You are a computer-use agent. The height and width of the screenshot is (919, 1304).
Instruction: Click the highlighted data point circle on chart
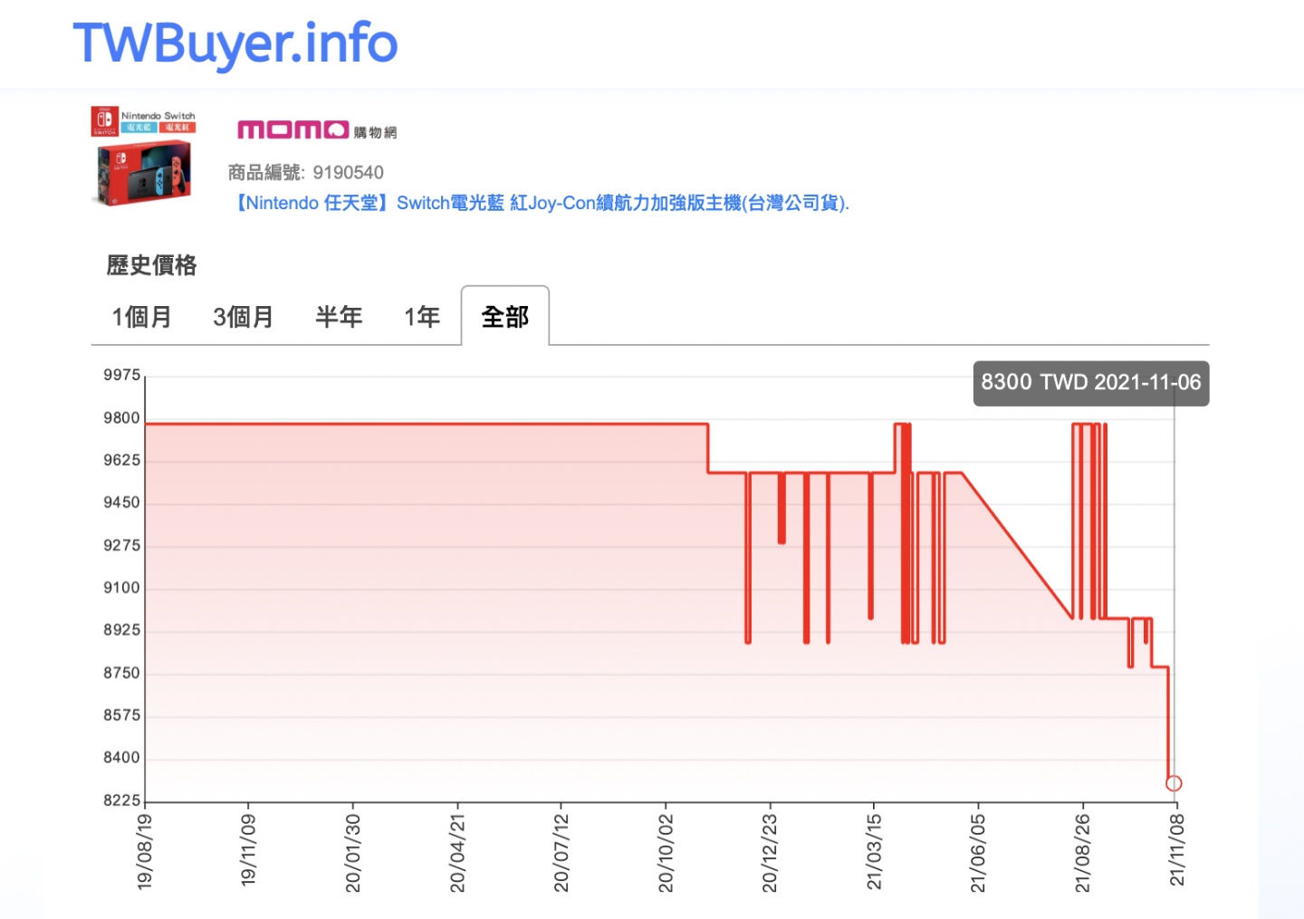[x=1175, y=782]
